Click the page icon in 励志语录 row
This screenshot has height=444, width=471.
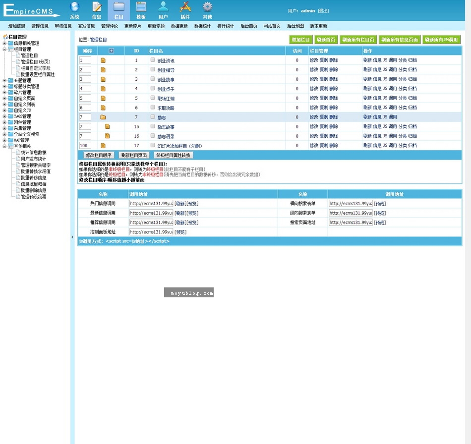[x=107, y=136]
